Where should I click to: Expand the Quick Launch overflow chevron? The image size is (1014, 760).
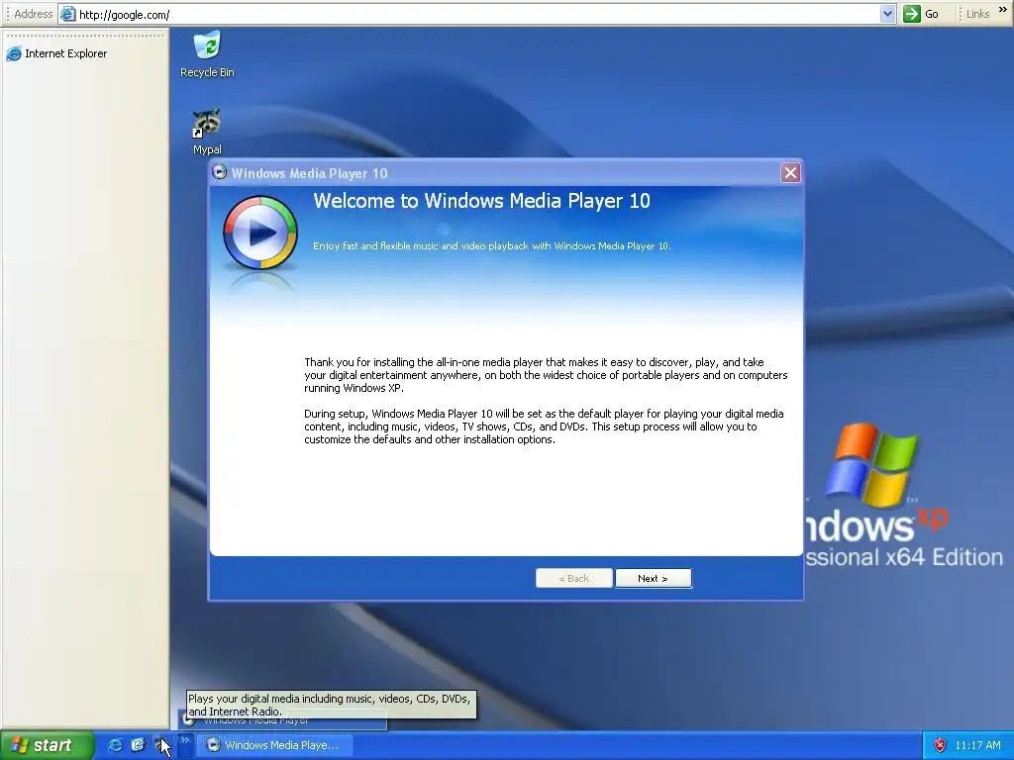[x=185, y=740]
